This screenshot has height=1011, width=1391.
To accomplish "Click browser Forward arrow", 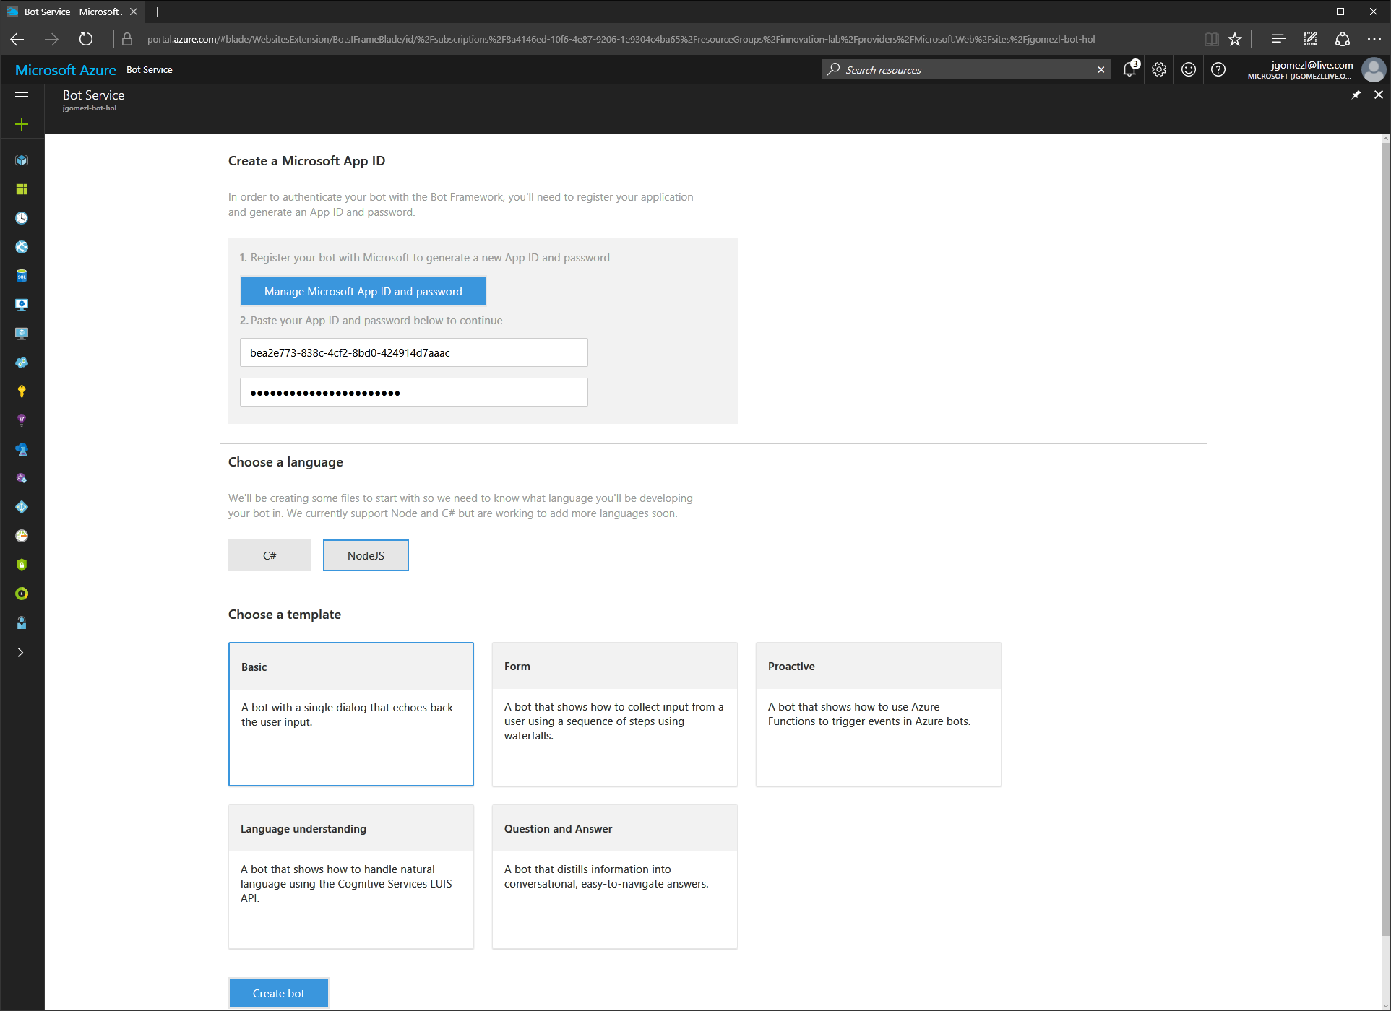I will [51, 39].
